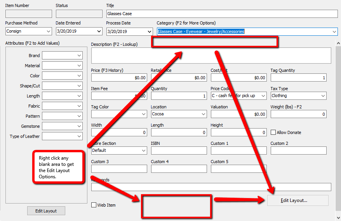
Task: Click the Tag Quantity field
Action: (x=298, y=78)
